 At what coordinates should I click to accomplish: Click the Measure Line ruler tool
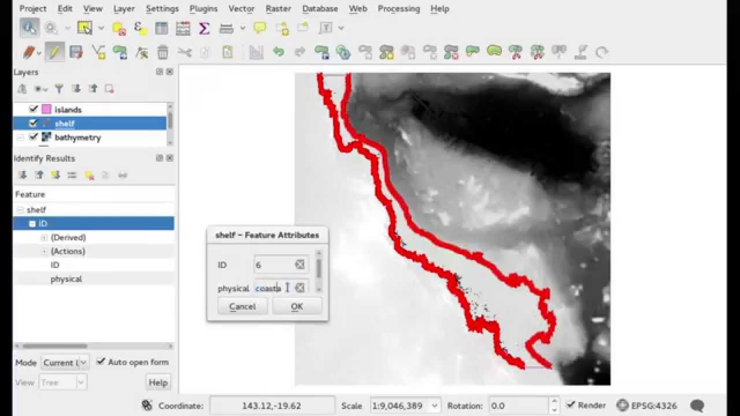point(226,28)
